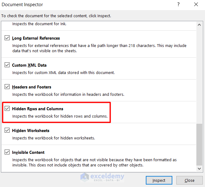The image size is (205, 187).
Task: Toggle the Custom XML Data checkbox
Action: pos(7,65)
